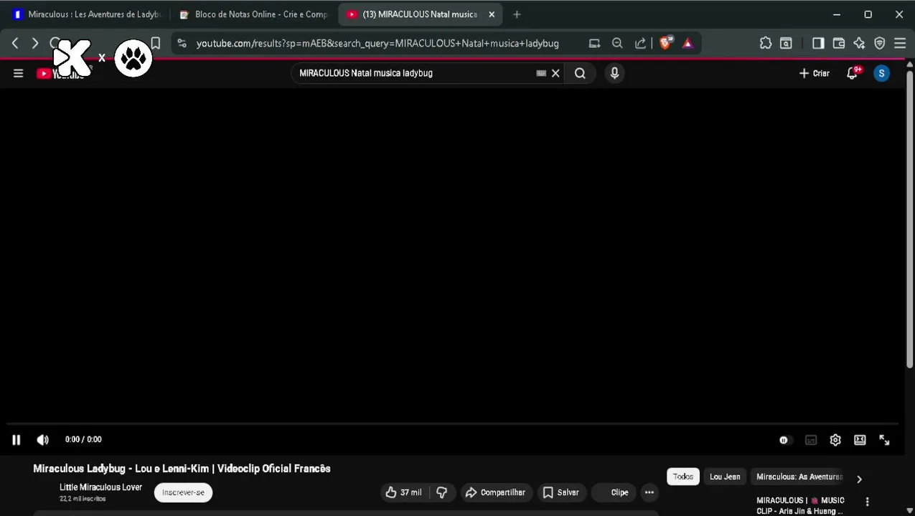Open Brave Shields lion icon
915x516 pixels.
665,43
